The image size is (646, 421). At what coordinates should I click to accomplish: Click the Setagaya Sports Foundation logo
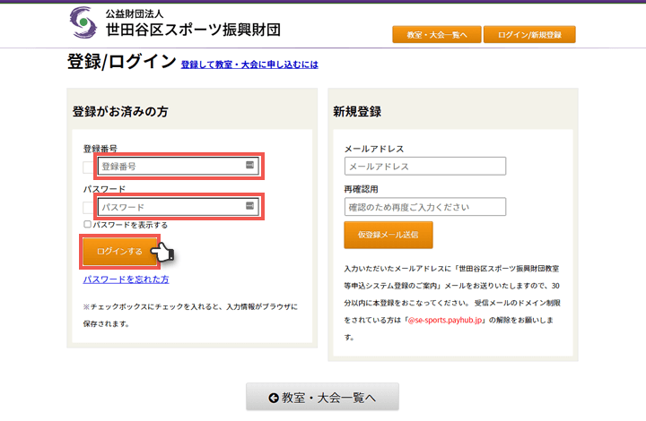click(83, 22)
